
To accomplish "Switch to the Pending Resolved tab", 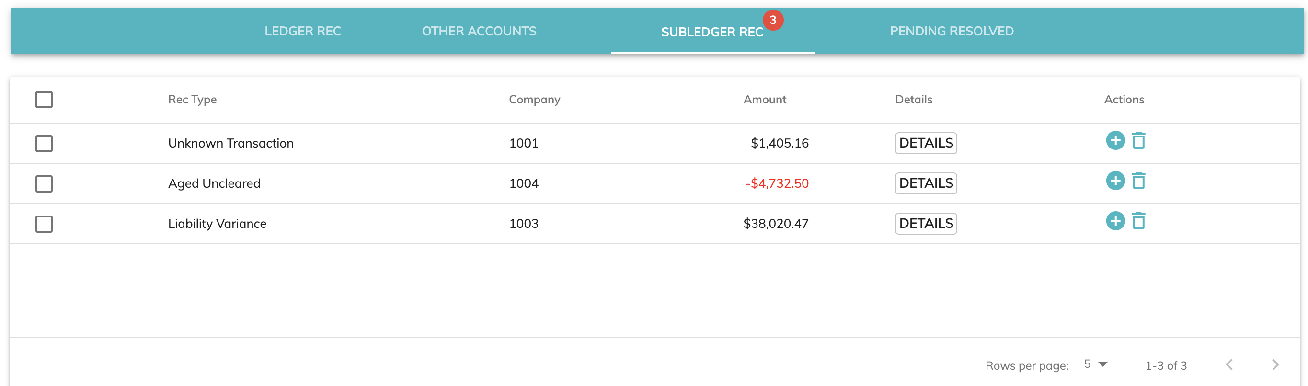I will coord(952,31).
